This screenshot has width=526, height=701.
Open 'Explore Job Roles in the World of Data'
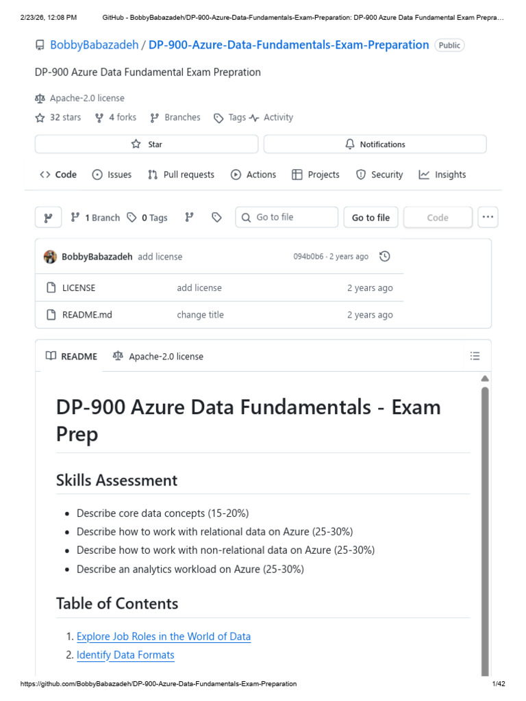[x=164, y=637]
